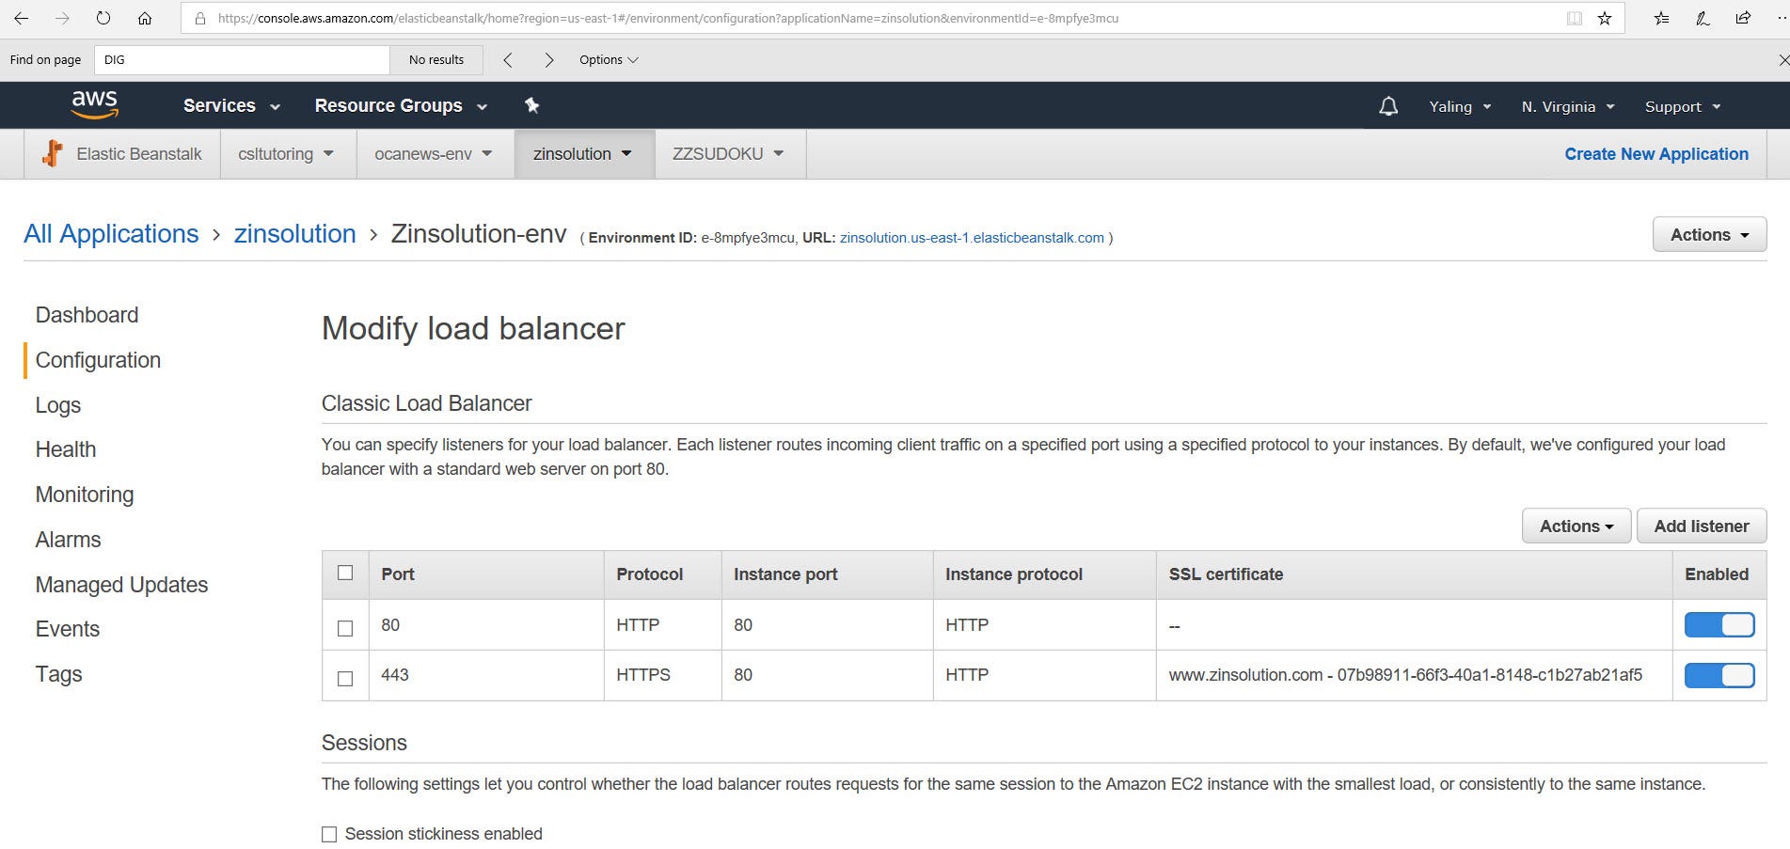Open zinsolution breadcrumb link
1790x849 pixels.
[x=294, y=234]
